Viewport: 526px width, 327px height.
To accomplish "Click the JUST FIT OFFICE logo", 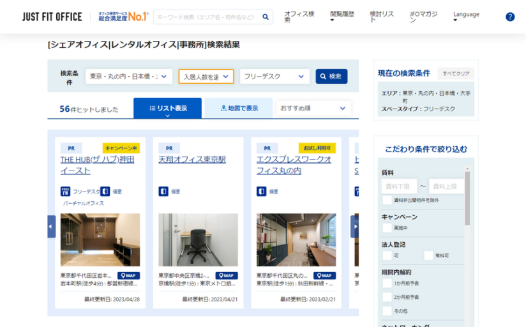I will [52, 17].
